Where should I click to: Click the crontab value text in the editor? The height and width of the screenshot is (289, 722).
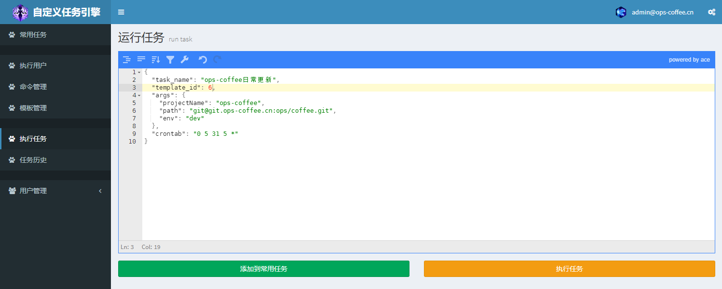point(216,134)
